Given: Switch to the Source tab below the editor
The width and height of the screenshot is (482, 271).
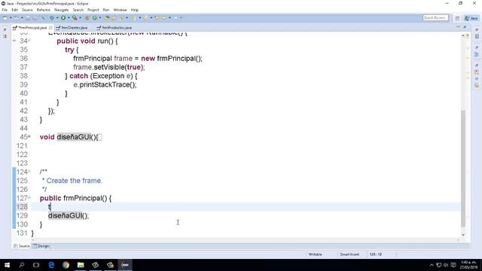Looking at the screenshot, I should [x=22, y=246].
